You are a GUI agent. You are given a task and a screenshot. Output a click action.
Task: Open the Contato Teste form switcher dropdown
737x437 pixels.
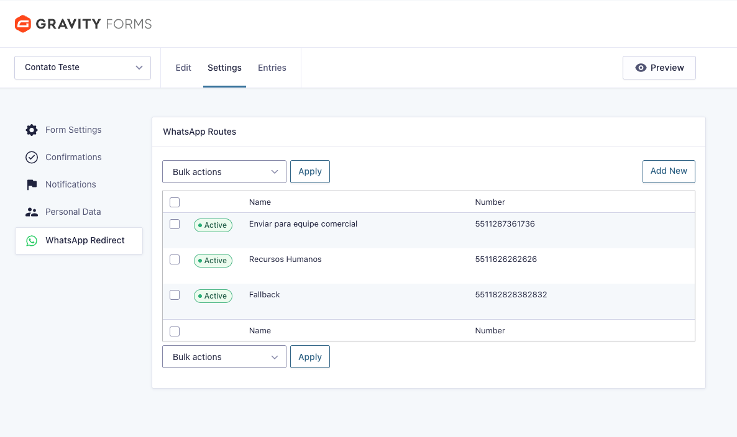pyautogui.click(x=83, y=68)
